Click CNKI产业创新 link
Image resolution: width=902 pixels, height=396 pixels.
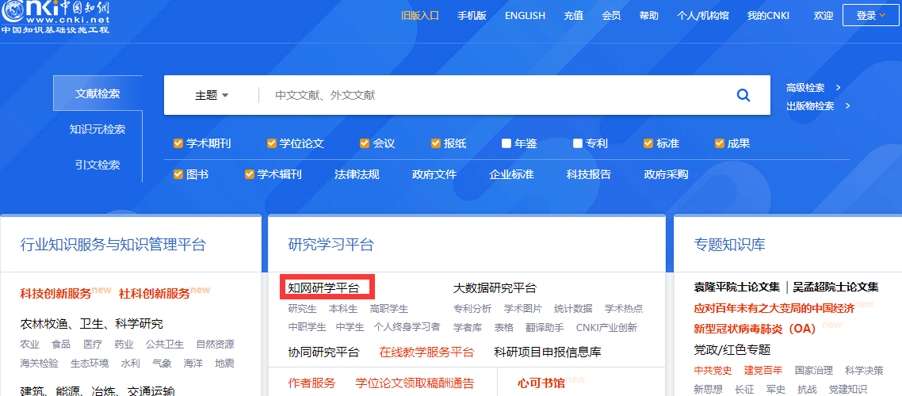point(606,327)
